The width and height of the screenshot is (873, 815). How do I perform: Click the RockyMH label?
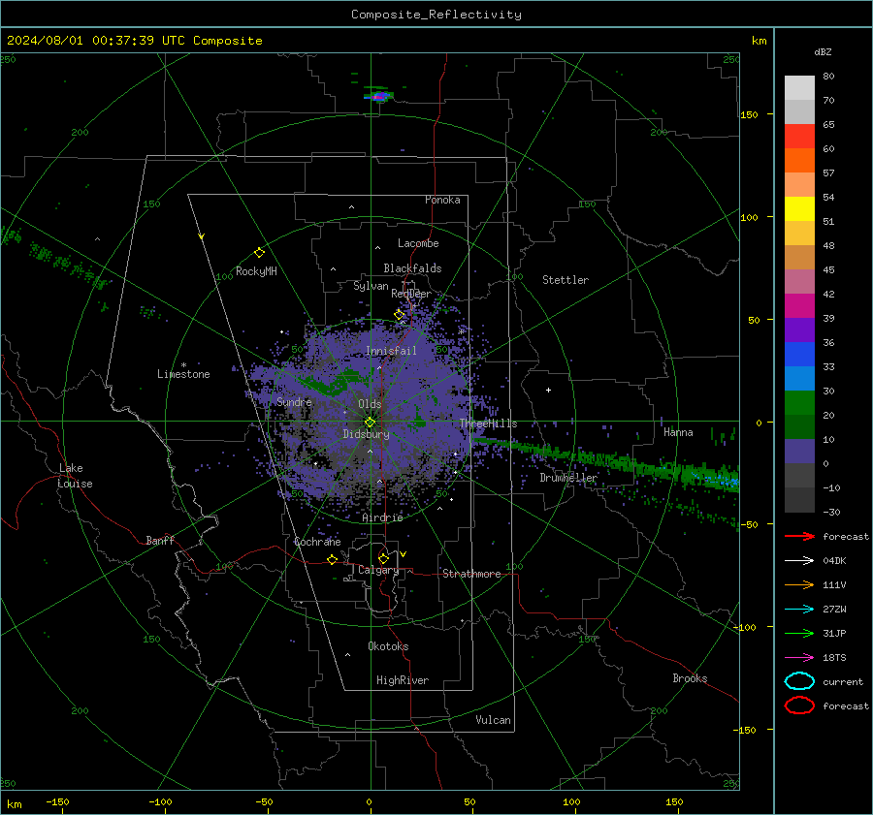(256, 271)
